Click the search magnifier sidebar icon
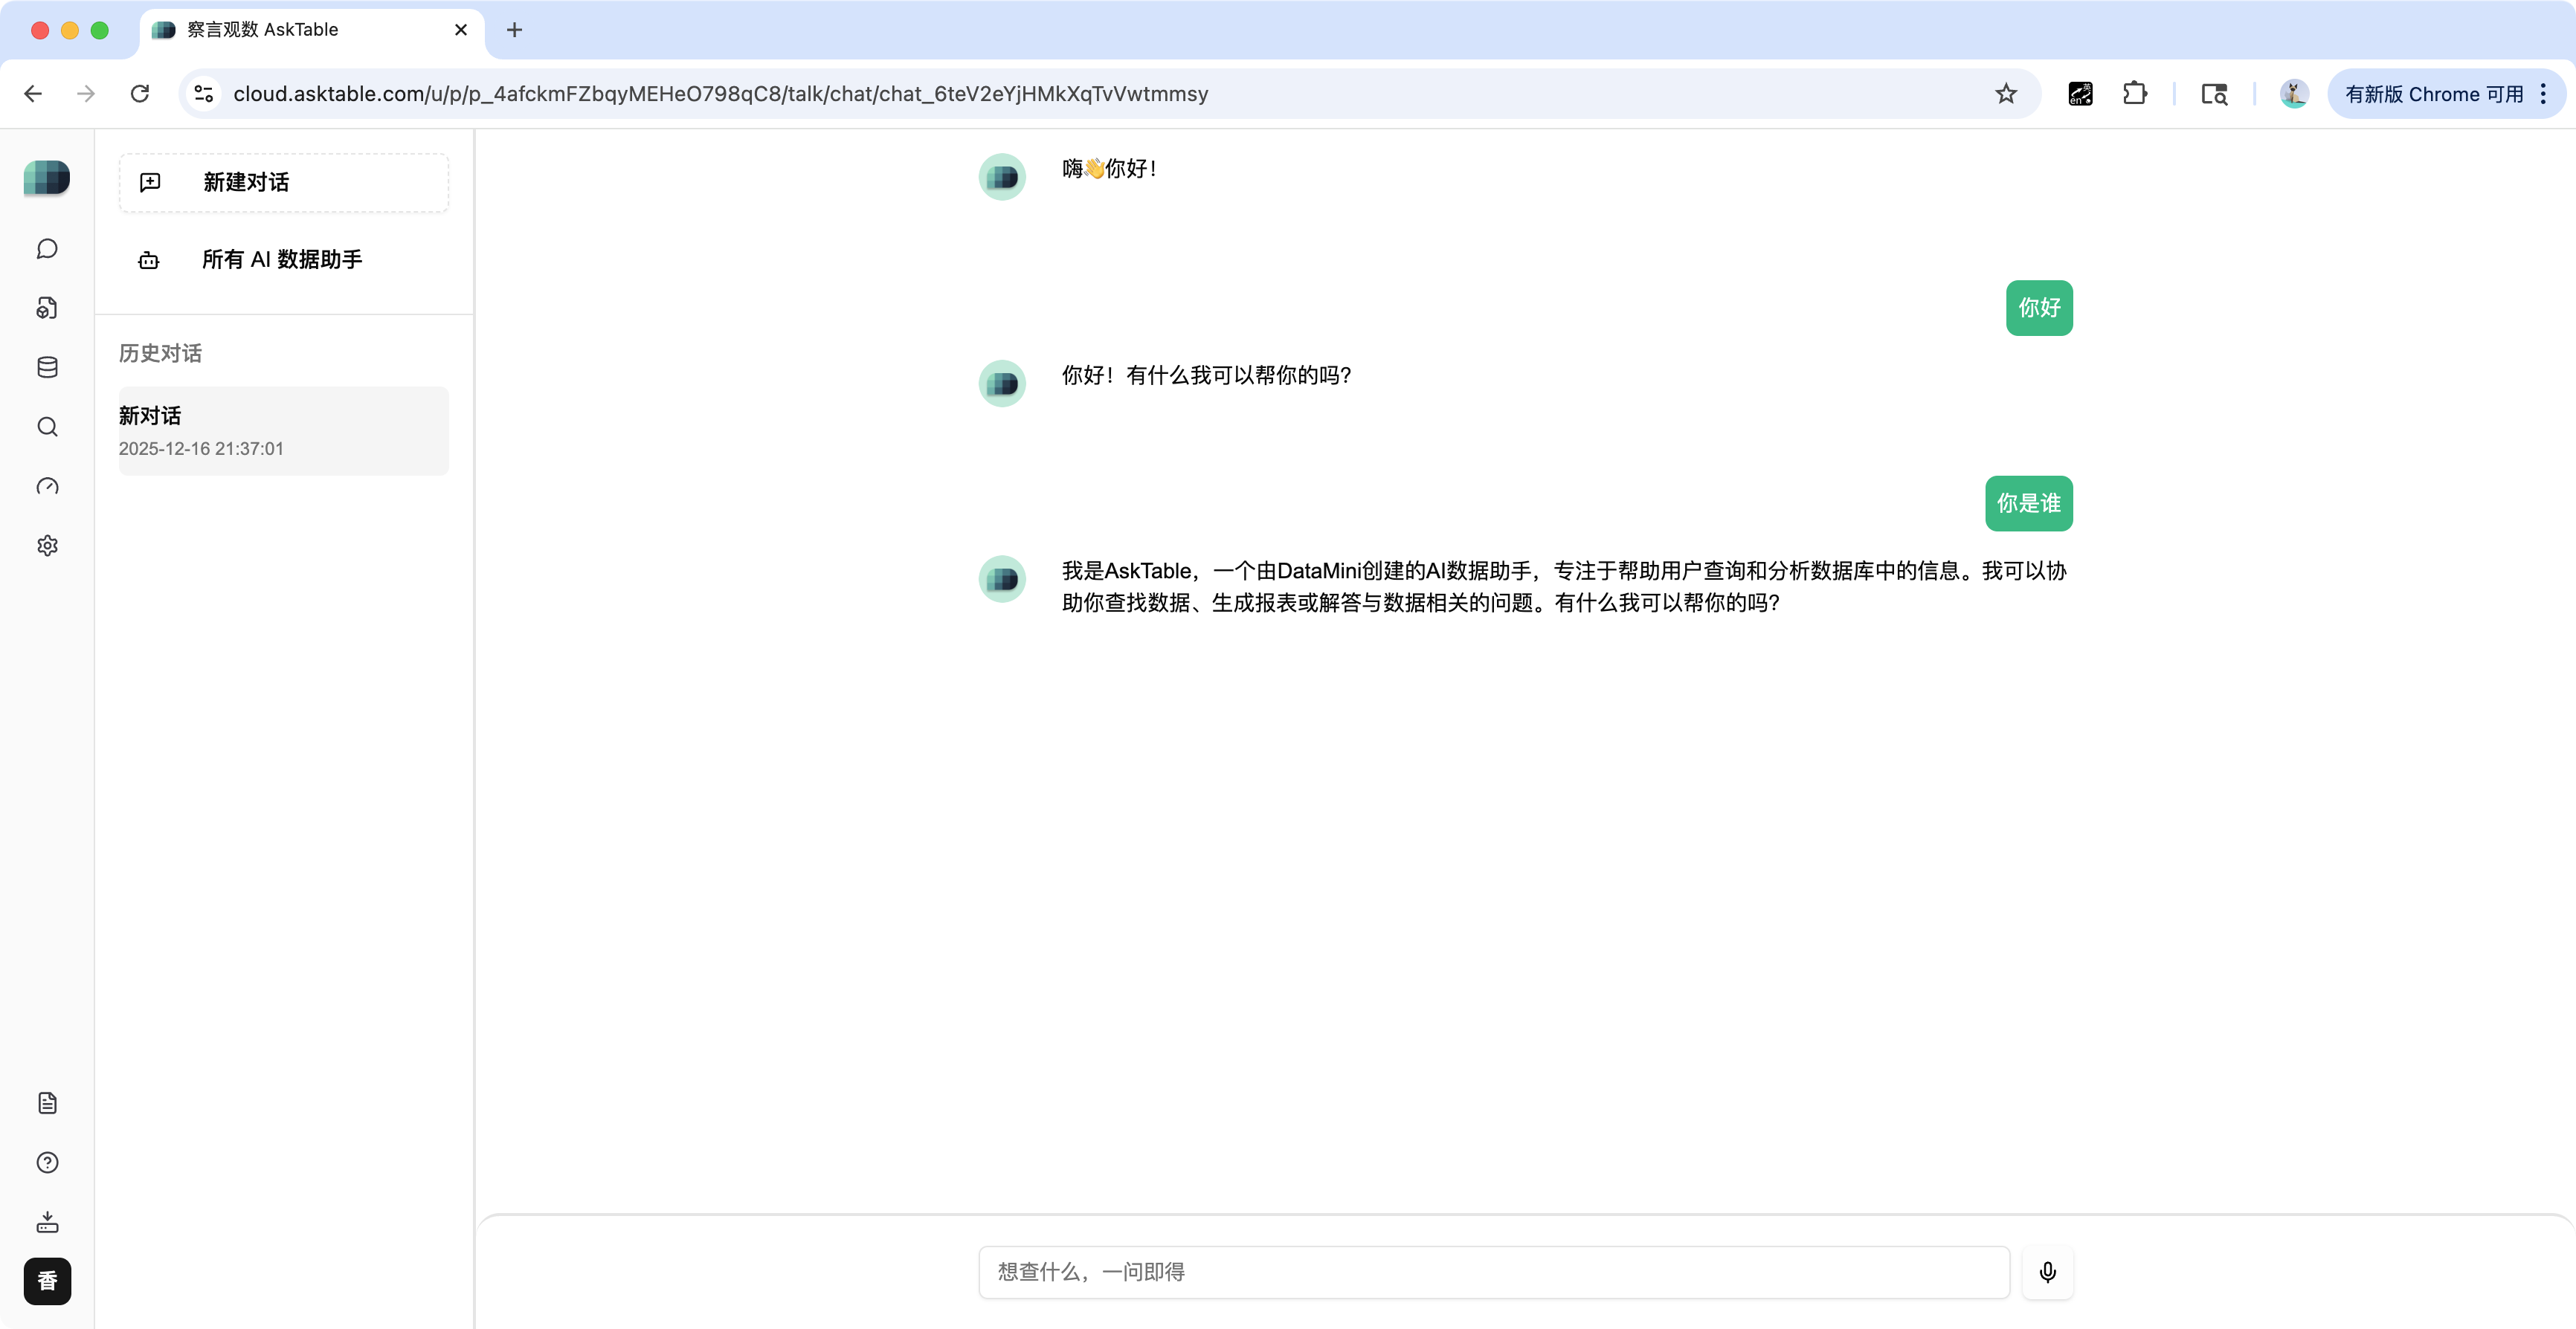Viewport: 2576px width, 1329px height. pyautogui.click(x=47, y=427)
